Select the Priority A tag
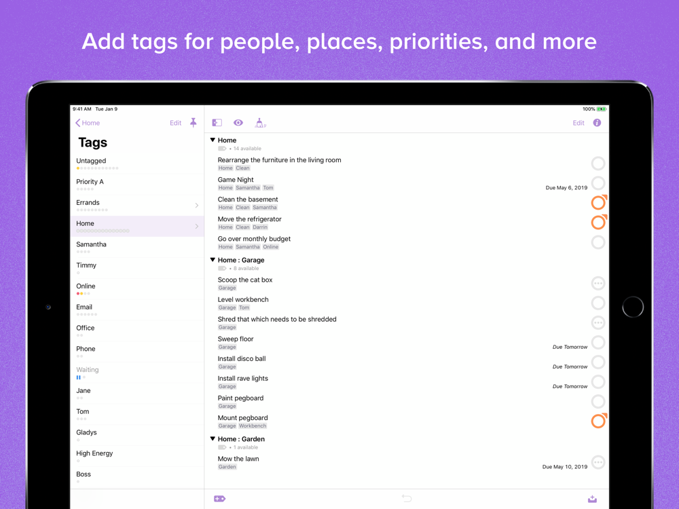 point(137,185)
